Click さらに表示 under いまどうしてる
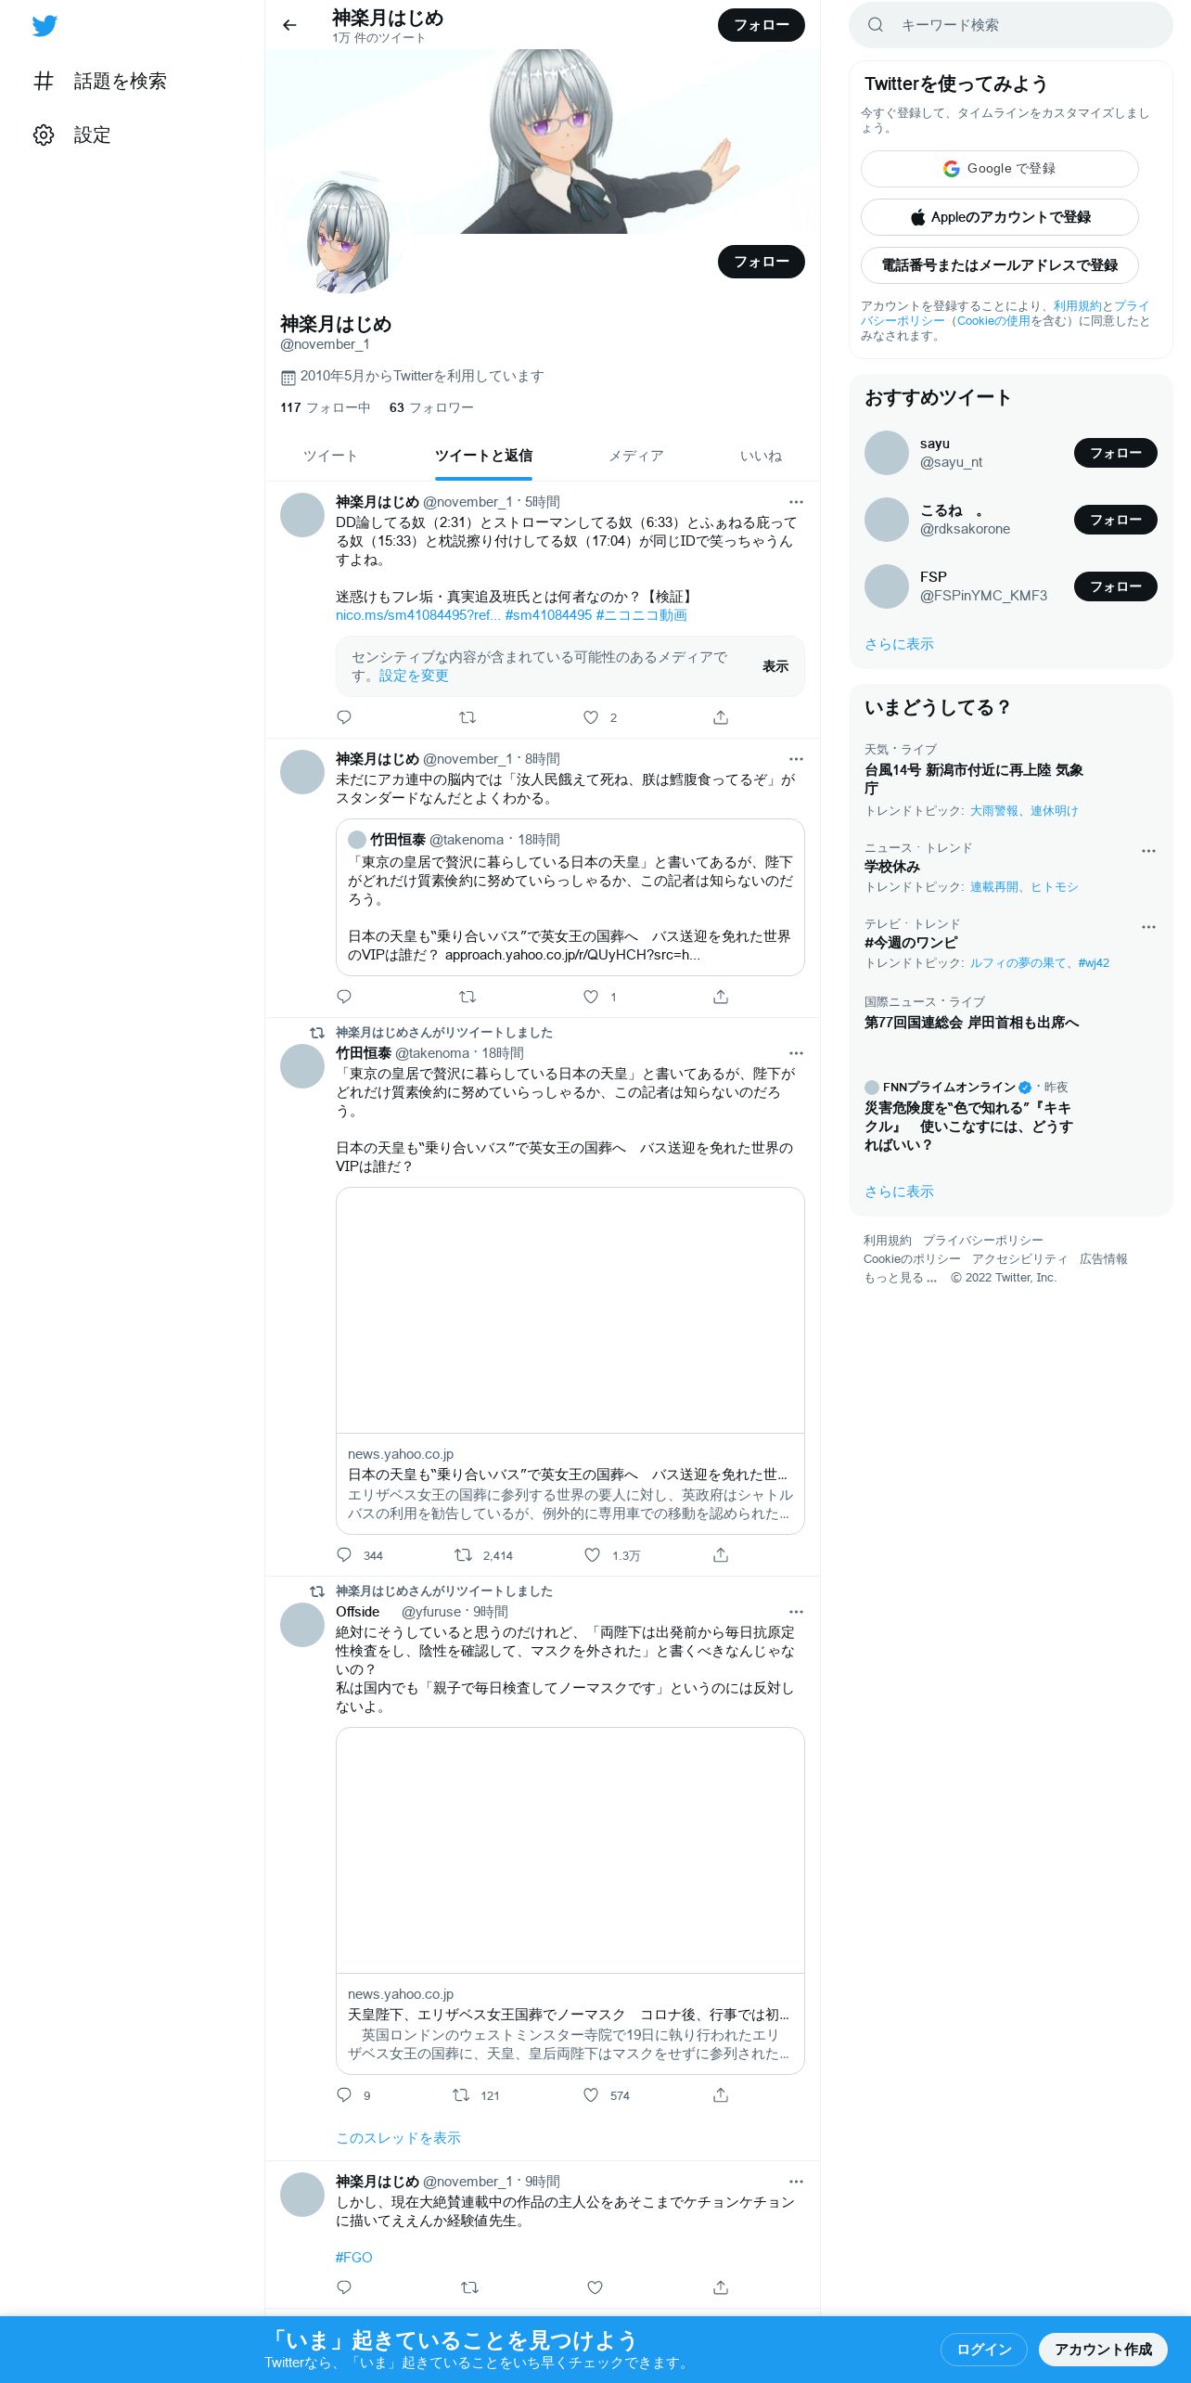The width and height of the screenshot is (1191, 2383). 899,1191
